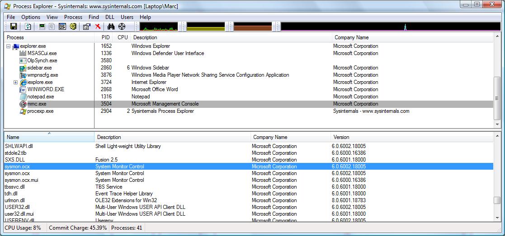Screen dimensions: 505x236
Task: Click the explorer.exe process icon
Action: tap(16, 46)
